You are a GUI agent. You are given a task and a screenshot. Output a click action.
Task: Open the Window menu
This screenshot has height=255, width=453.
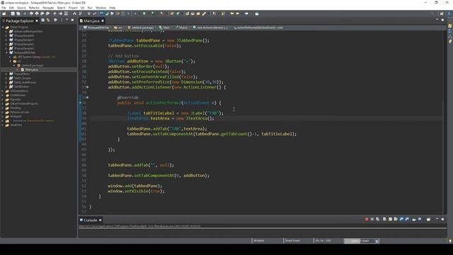point(101,8)
